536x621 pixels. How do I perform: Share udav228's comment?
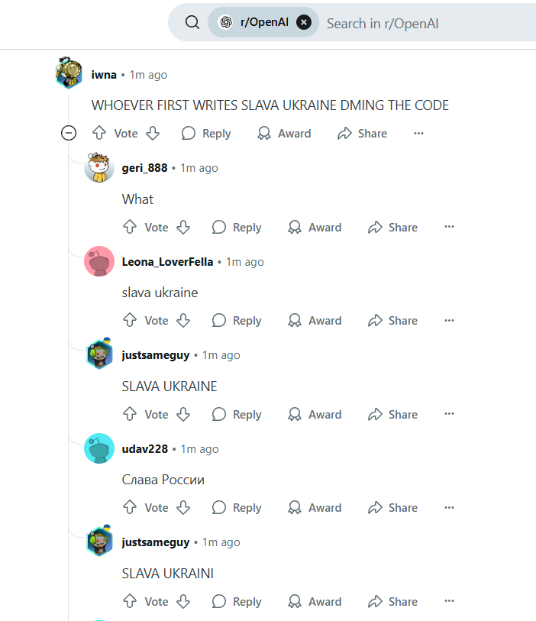click(x=392, y=508)
